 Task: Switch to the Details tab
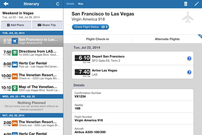(70, 4)
